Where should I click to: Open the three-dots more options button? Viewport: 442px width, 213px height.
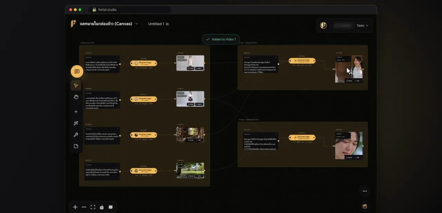tap(365, 191)
